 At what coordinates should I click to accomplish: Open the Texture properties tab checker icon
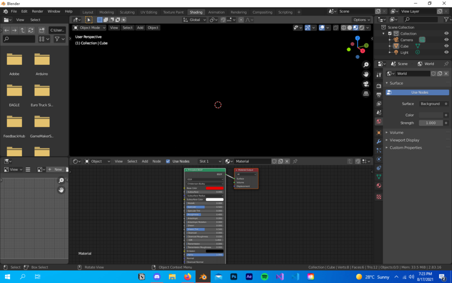379,197
